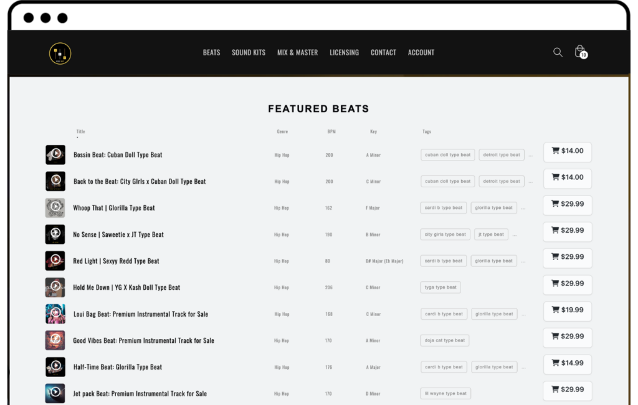Select the 'city girls type beat' tag
This screenshot has height=405, width=638.
(x=445, y=235)
